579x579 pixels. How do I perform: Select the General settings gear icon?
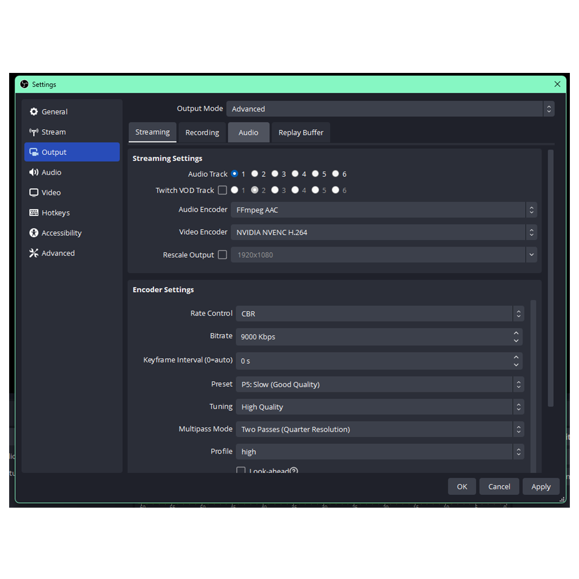click(x=33, y=112)
